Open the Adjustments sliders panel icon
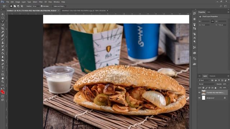 point(194,29)
